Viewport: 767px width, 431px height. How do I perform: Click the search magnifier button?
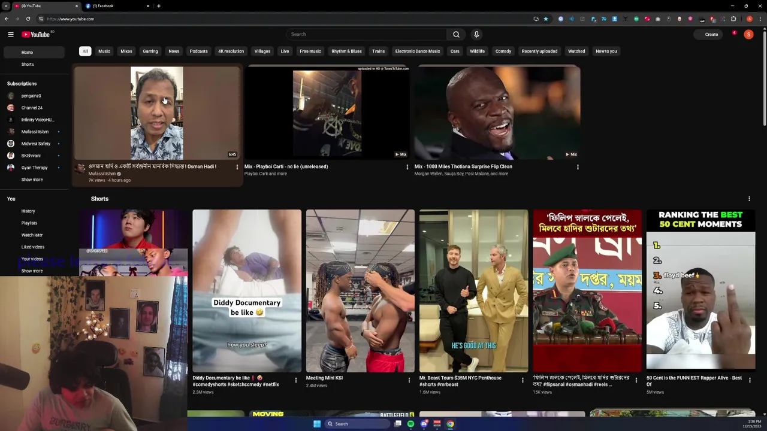[x=456, y=34]
